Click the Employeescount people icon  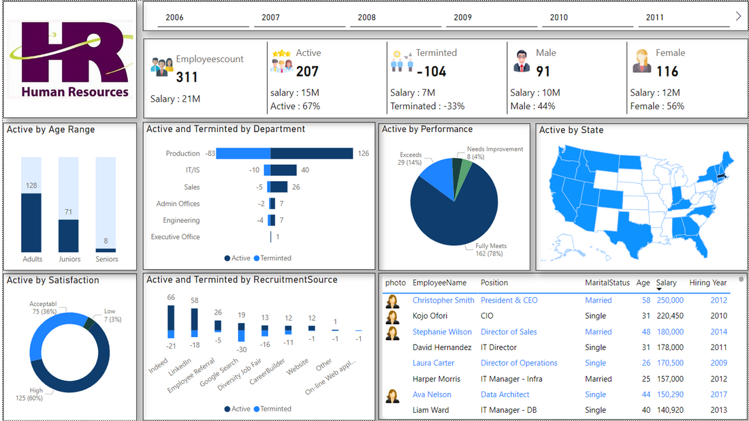click(x=162, y=67)
